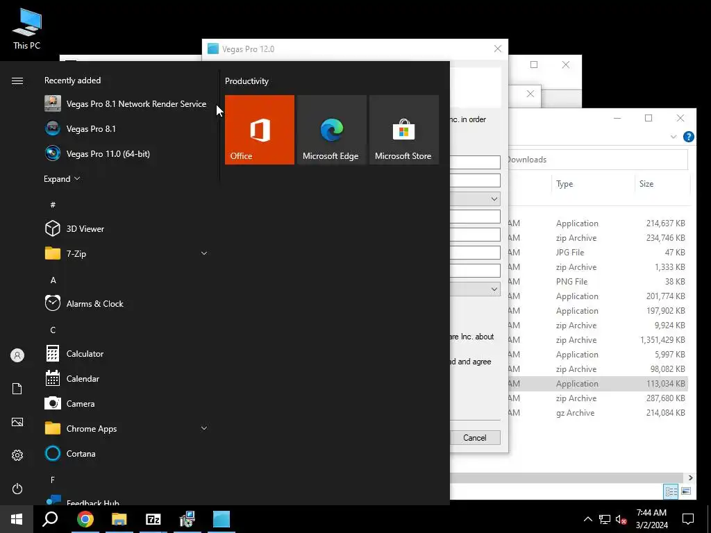711x533 pixels.
Task: Open the Microsoft Store tile
Action: (x=404, y=130)
